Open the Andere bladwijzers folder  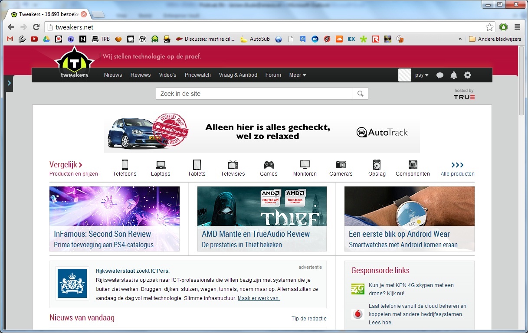pos(495,39)
